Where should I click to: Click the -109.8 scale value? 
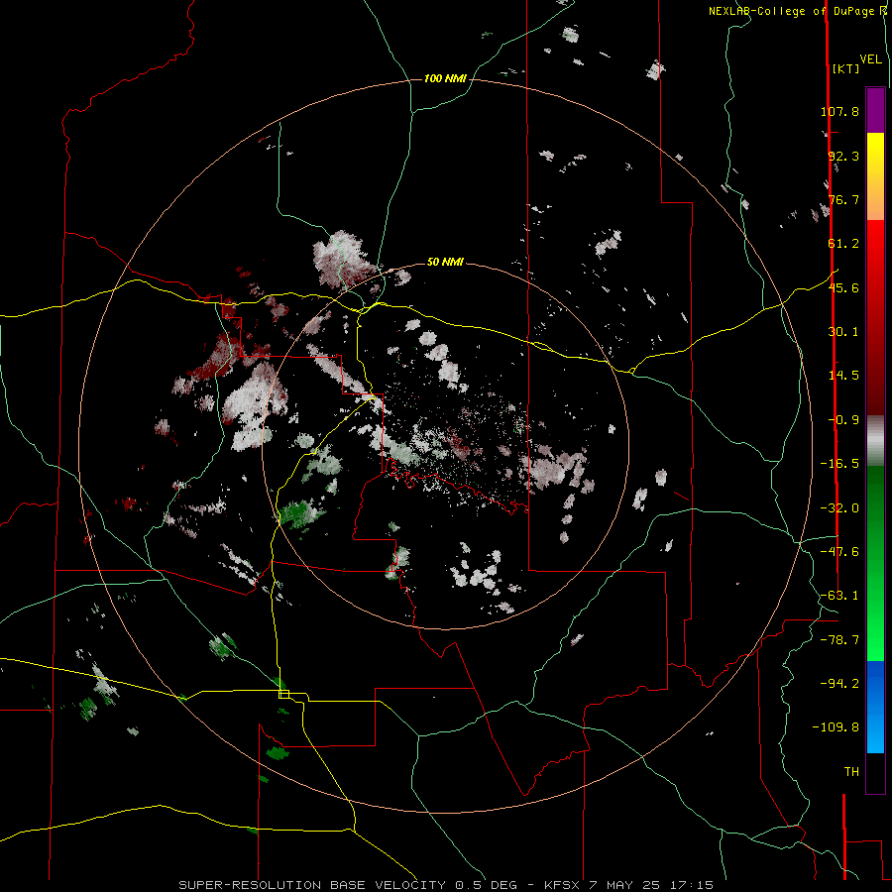(x=836, y=727)
